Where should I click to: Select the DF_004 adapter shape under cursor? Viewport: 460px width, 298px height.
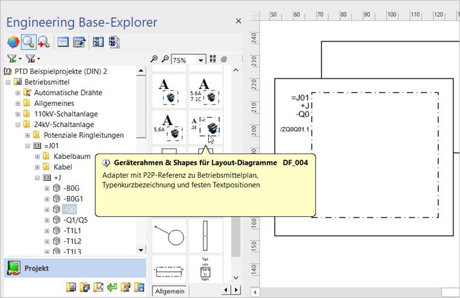205,127
